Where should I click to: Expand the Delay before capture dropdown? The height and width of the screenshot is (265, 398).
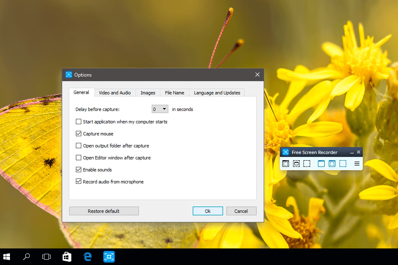(160, 109)
